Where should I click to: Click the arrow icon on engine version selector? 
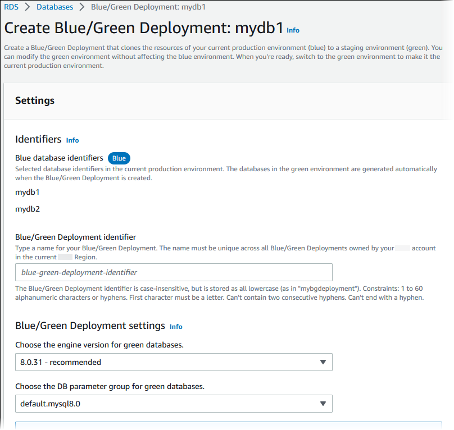point(323,362)
